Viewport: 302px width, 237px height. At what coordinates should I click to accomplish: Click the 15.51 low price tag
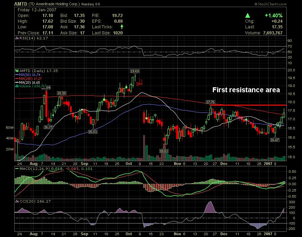coord(164,151)
